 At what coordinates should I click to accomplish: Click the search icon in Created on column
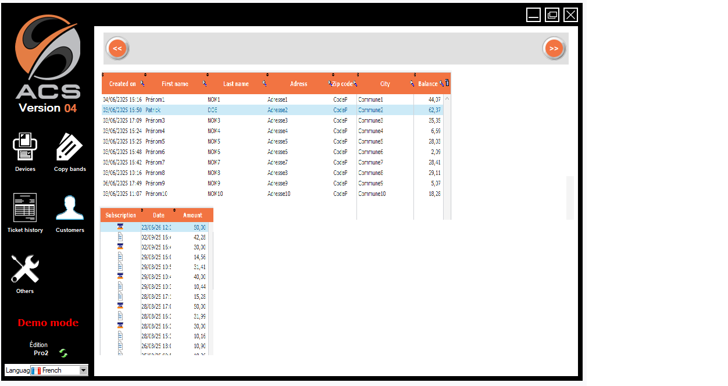142,84
